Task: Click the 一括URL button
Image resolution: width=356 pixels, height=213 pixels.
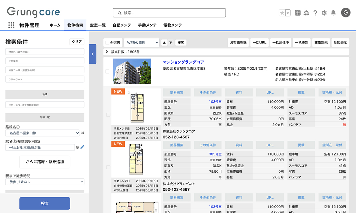Action: [260, 43]
